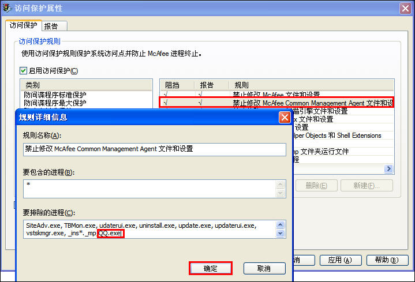Click the 类别 column header

click(x=86, y=85)
